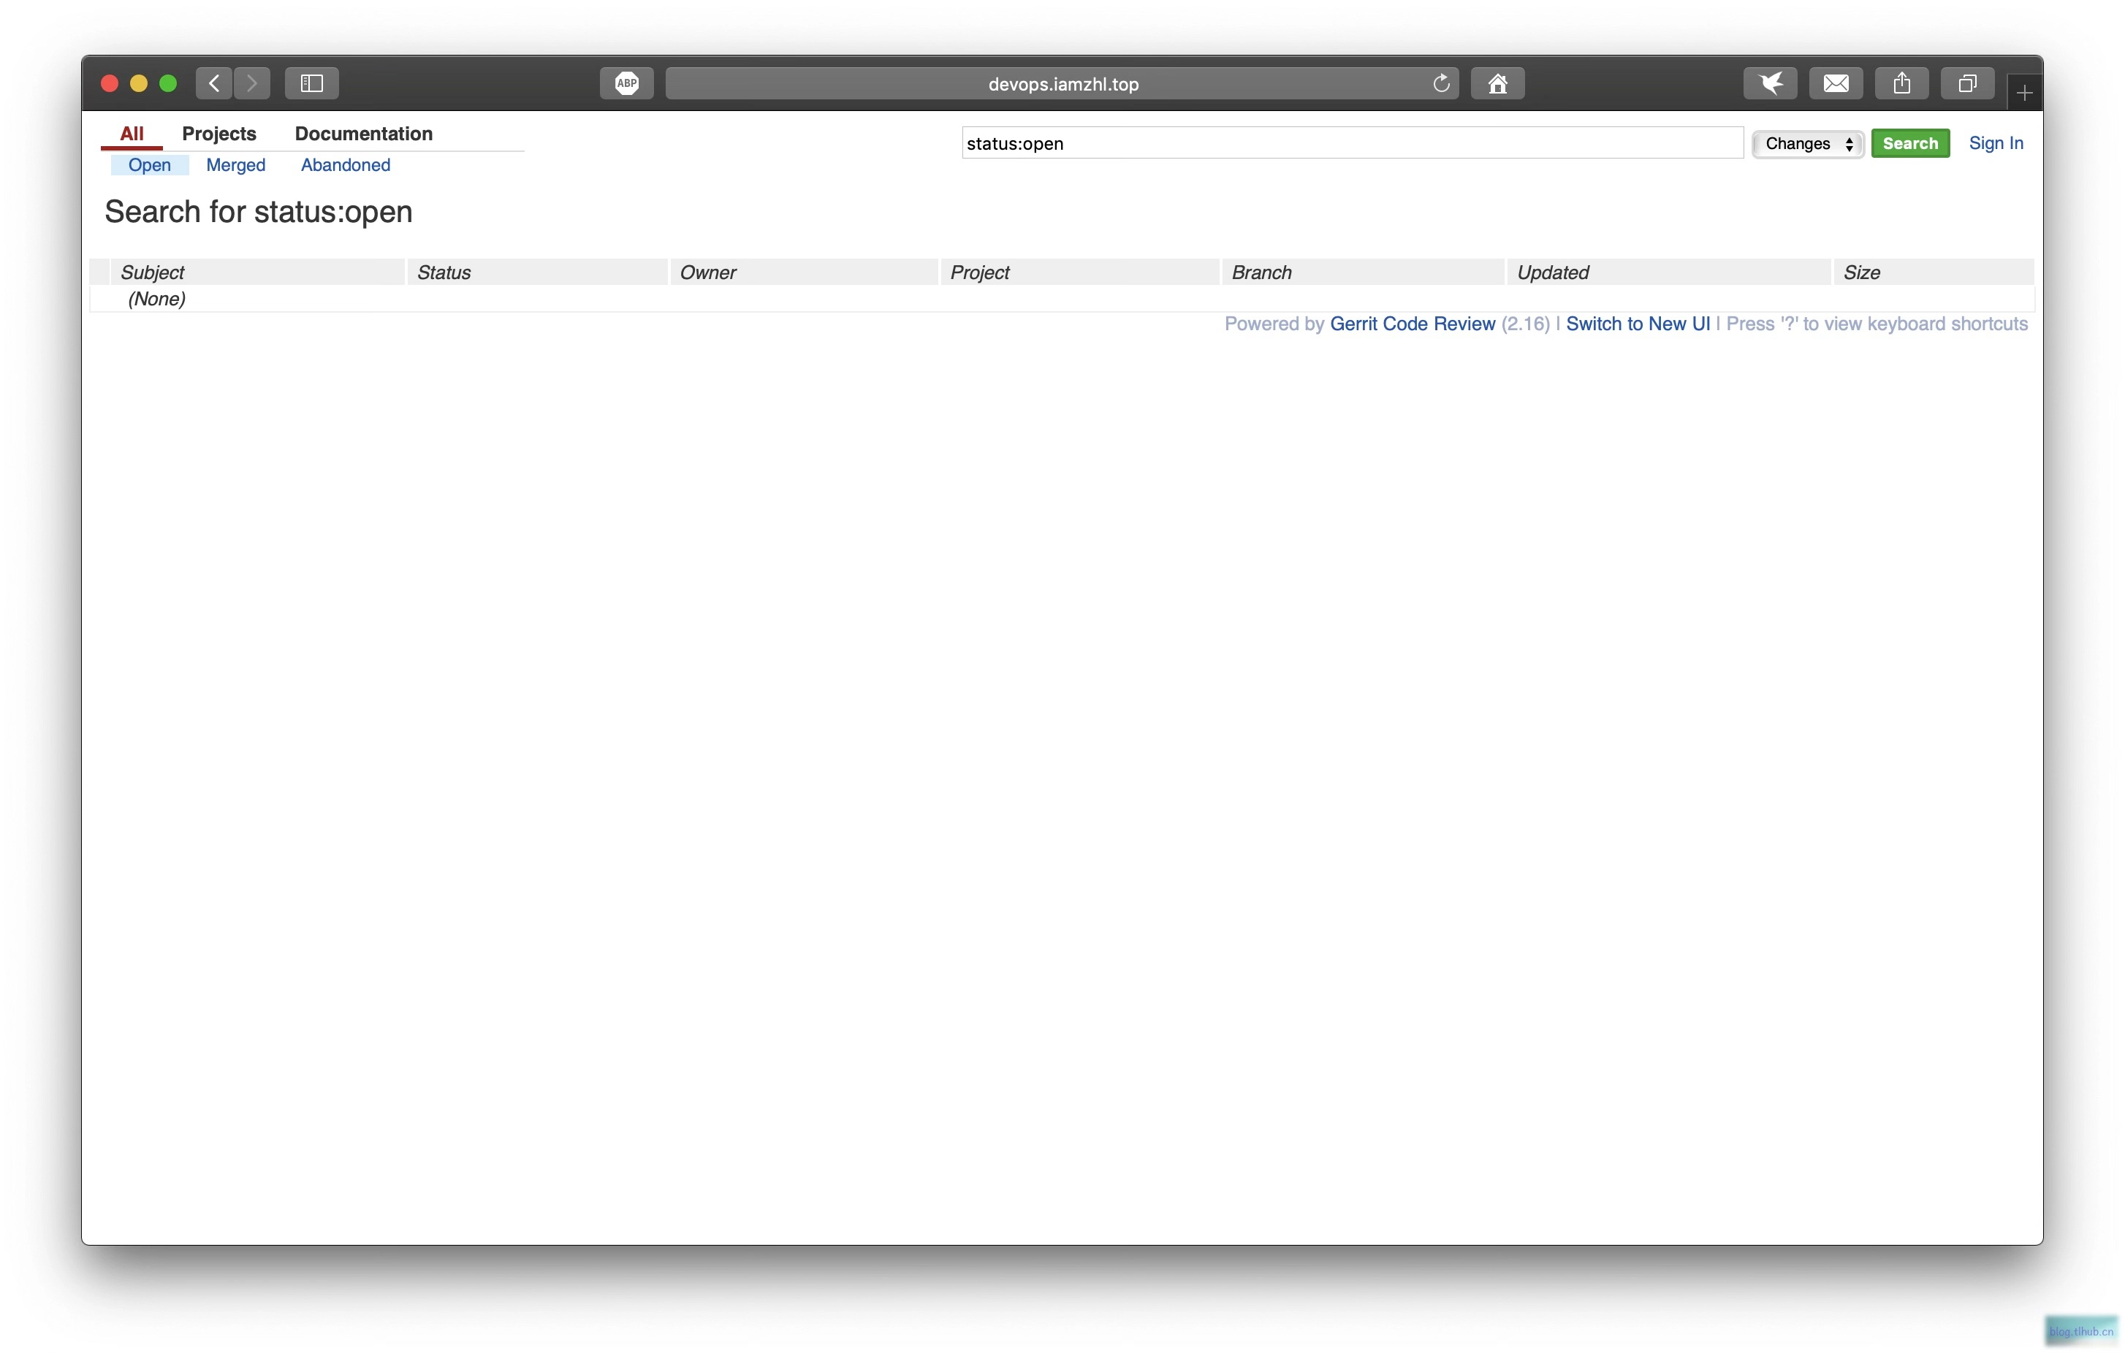Click the Sign In link
The width and height of the screenshot is (2125, 1353).
pos(1995,143)
